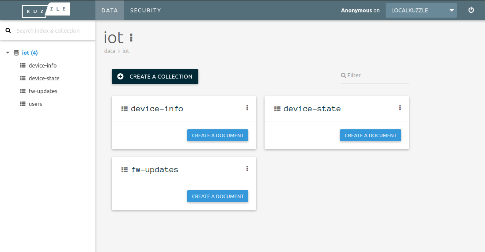Click the logout power icon
The image size is (485, 252).
471,10
